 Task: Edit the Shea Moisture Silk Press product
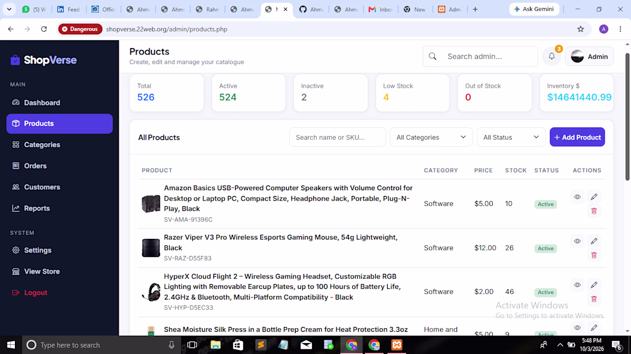coord(594,328)
